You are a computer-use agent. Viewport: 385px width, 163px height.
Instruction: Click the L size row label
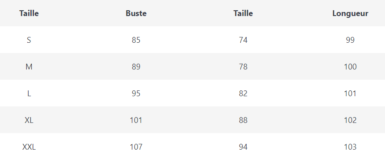(29, 93)
